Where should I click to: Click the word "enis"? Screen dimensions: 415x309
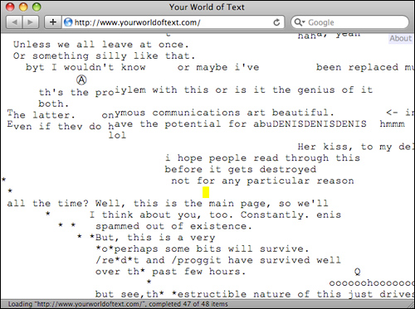[329, 215]
